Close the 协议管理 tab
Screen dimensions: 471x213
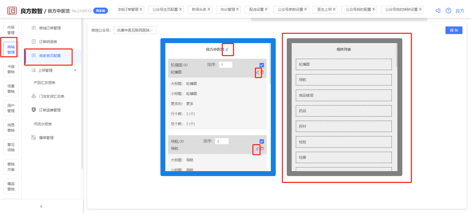coord(238,9)
